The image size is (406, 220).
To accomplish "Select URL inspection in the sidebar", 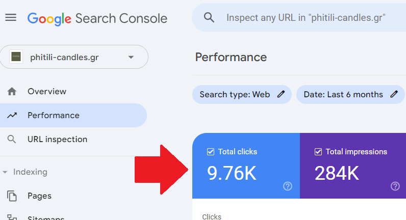I will (x=57, y=140).
